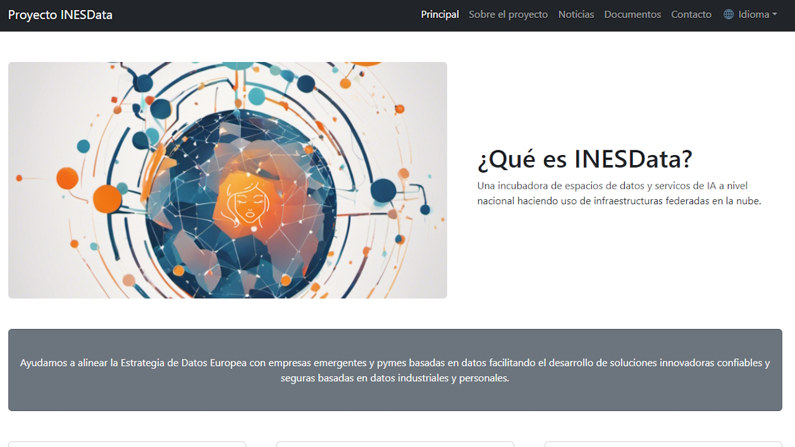Click the globe icon beside Idioma
Screen dimensions: 795x447
click(x=728, y=14)
